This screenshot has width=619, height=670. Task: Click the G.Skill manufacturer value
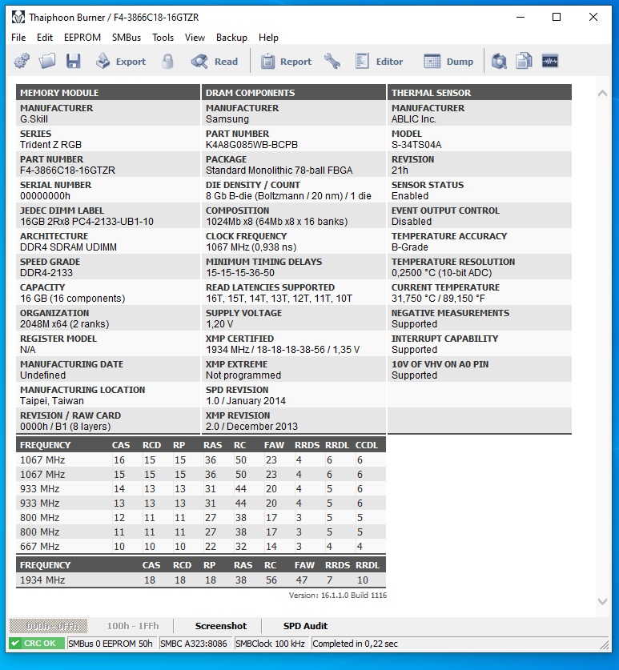34,119
